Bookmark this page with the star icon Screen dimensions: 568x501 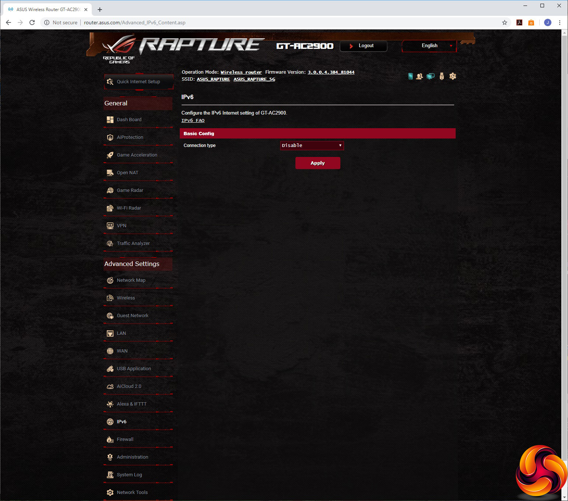coord(505,22)
